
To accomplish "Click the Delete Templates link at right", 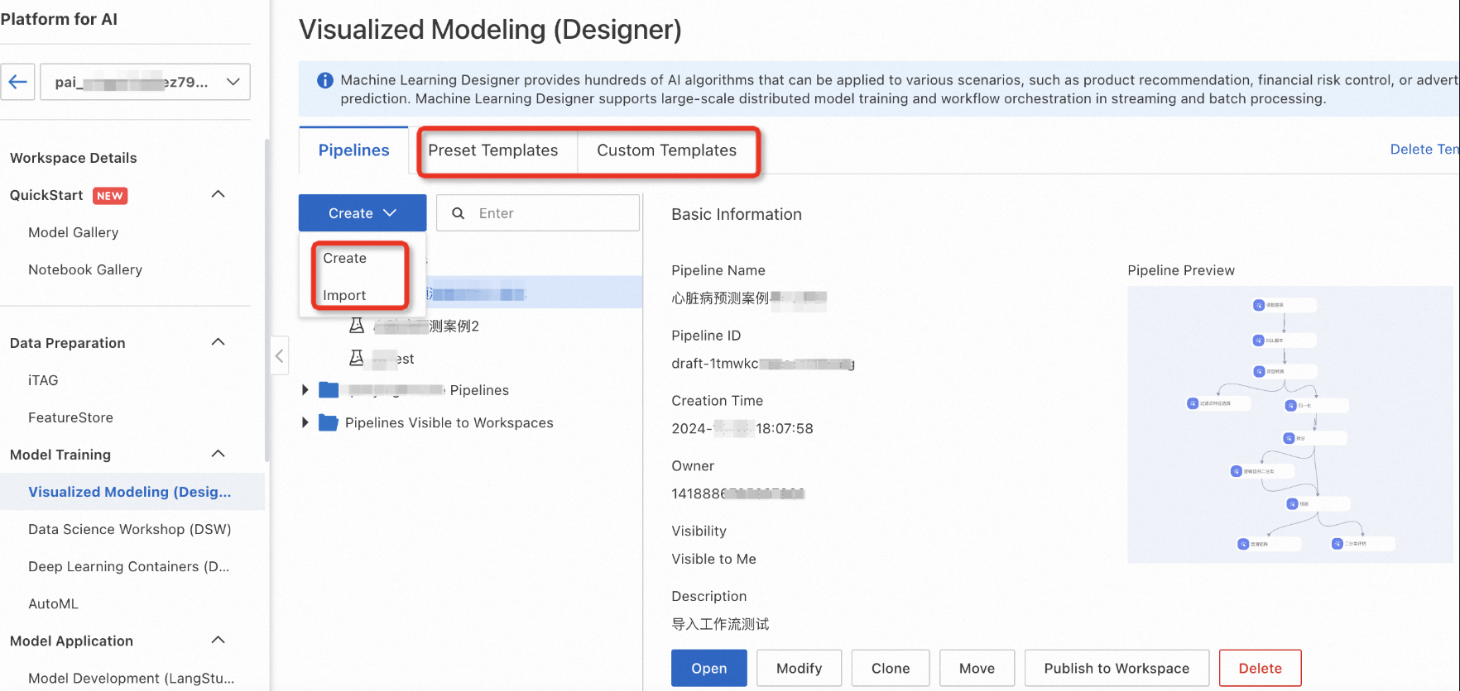I will tap(1424, 149).
